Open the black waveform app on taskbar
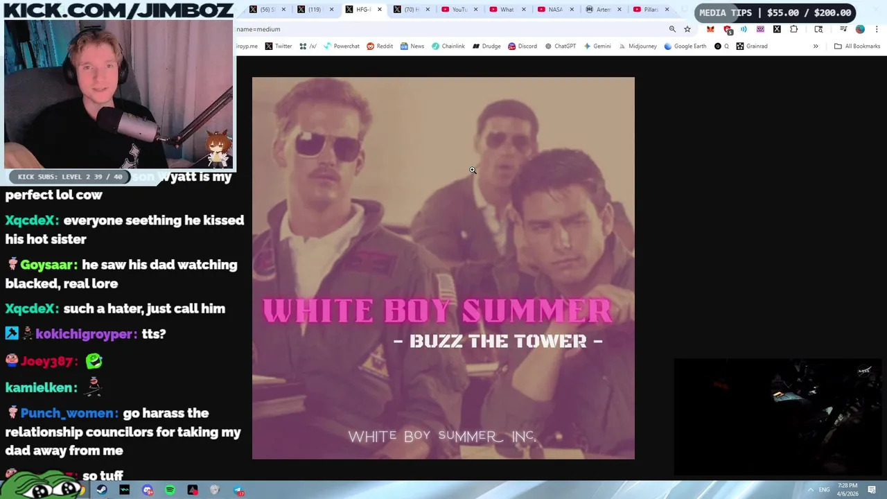887x499 pixels. (x=125, y=490)
